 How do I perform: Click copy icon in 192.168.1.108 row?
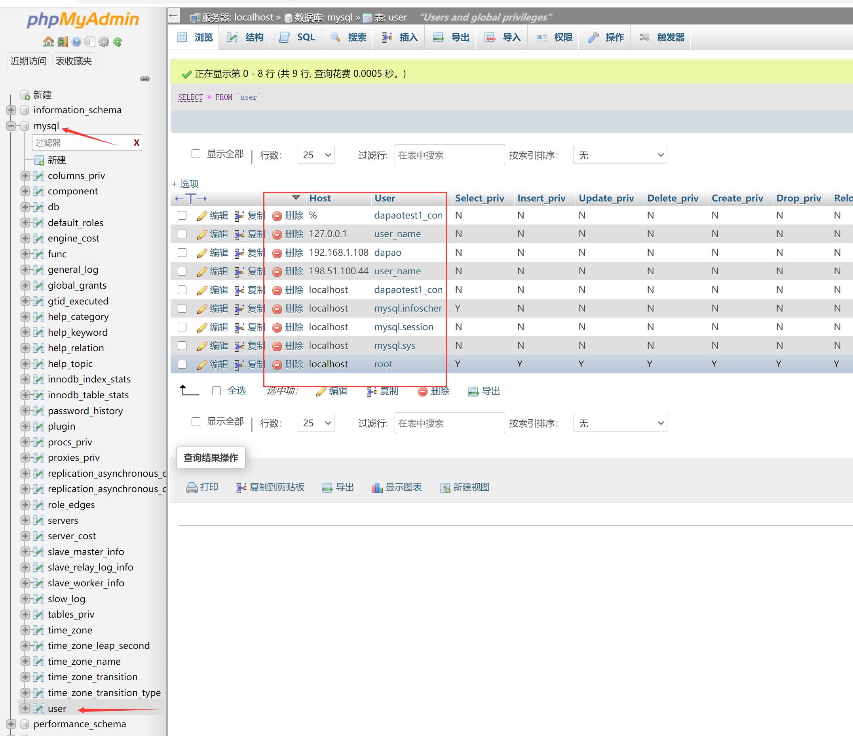click(x=239, y=253)
